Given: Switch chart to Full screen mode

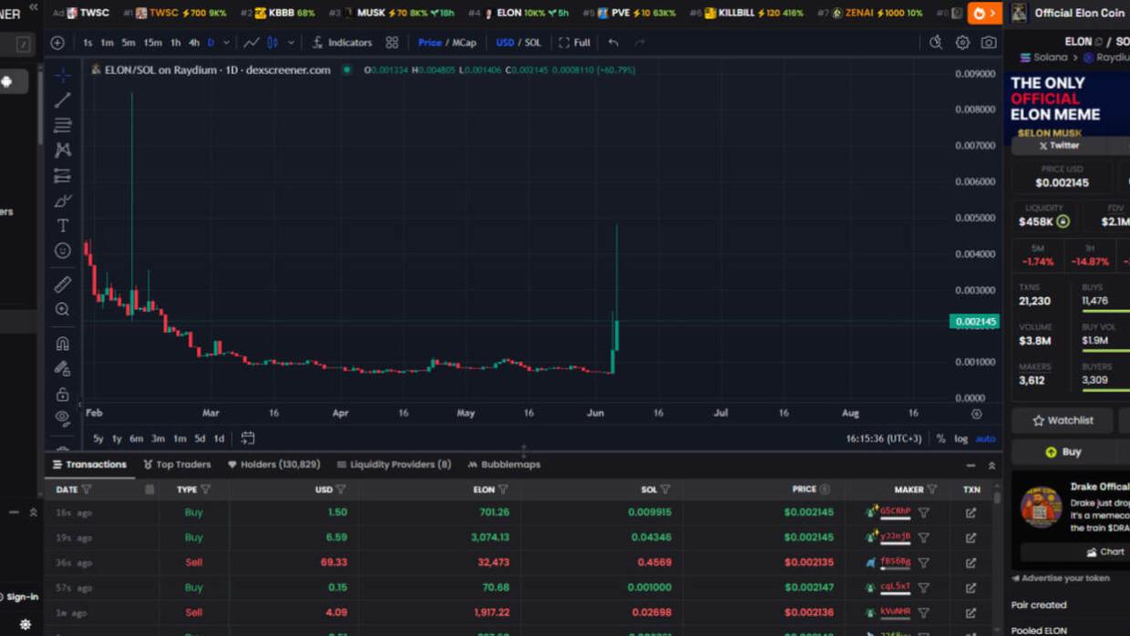Looking at the screenshot, I should [x=574, y=43].
